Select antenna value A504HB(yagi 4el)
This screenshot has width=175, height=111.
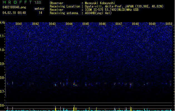click(98, 13)
